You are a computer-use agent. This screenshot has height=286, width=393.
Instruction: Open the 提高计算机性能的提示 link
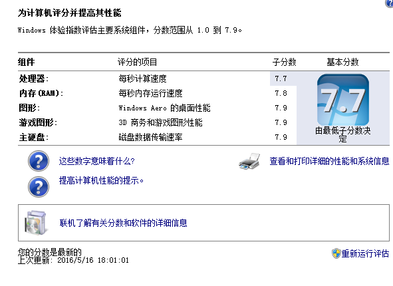(x=101, y=180)
